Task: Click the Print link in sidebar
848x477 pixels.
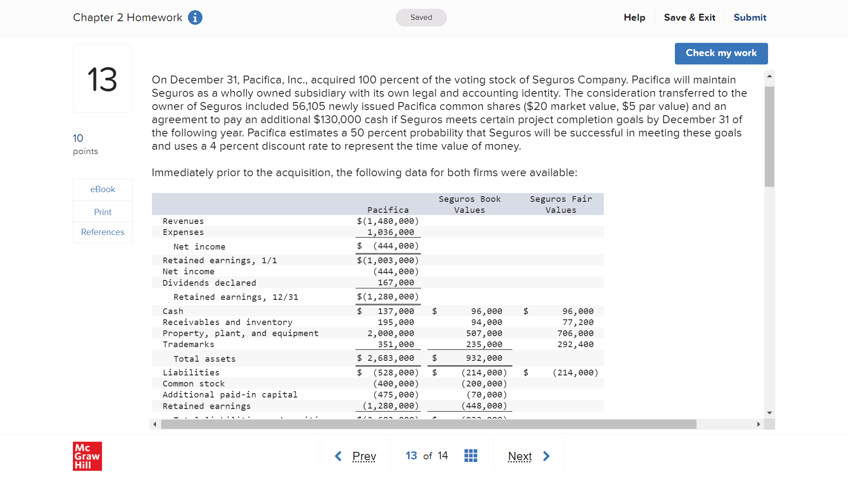Action: coord(102,212)
